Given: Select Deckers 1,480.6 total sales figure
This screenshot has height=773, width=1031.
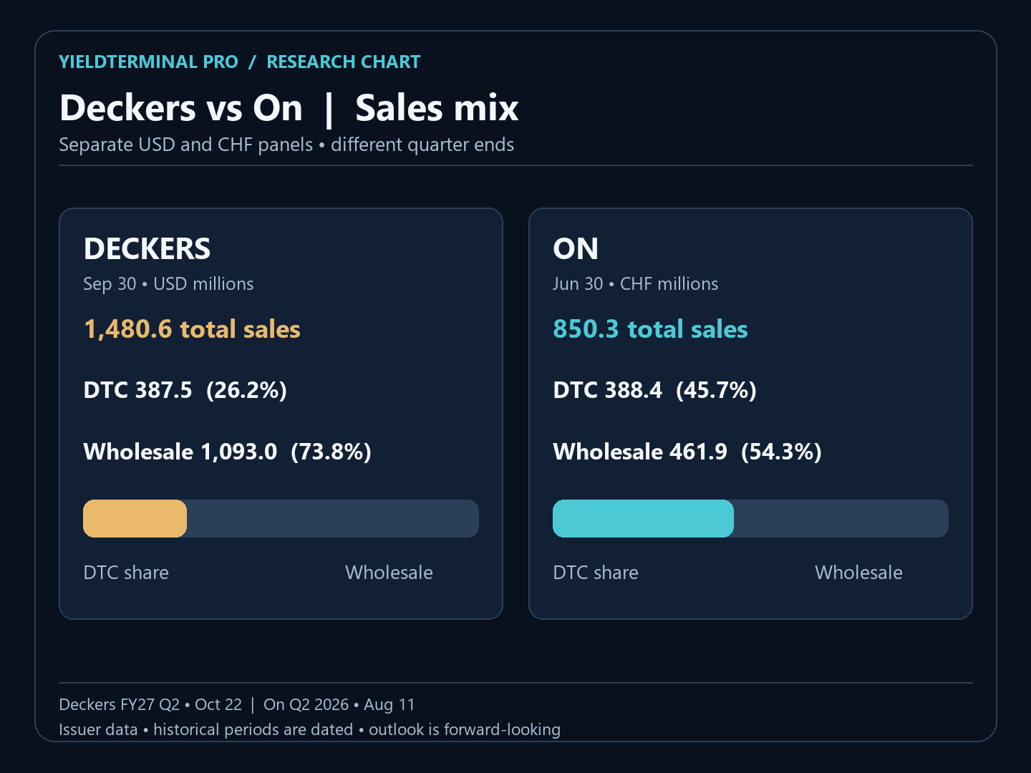Looking at the screenshot, I should point(192,329).
